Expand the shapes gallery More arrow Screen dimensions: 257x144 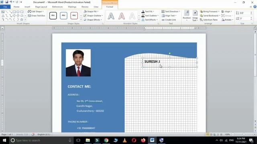tap(25, 20)
